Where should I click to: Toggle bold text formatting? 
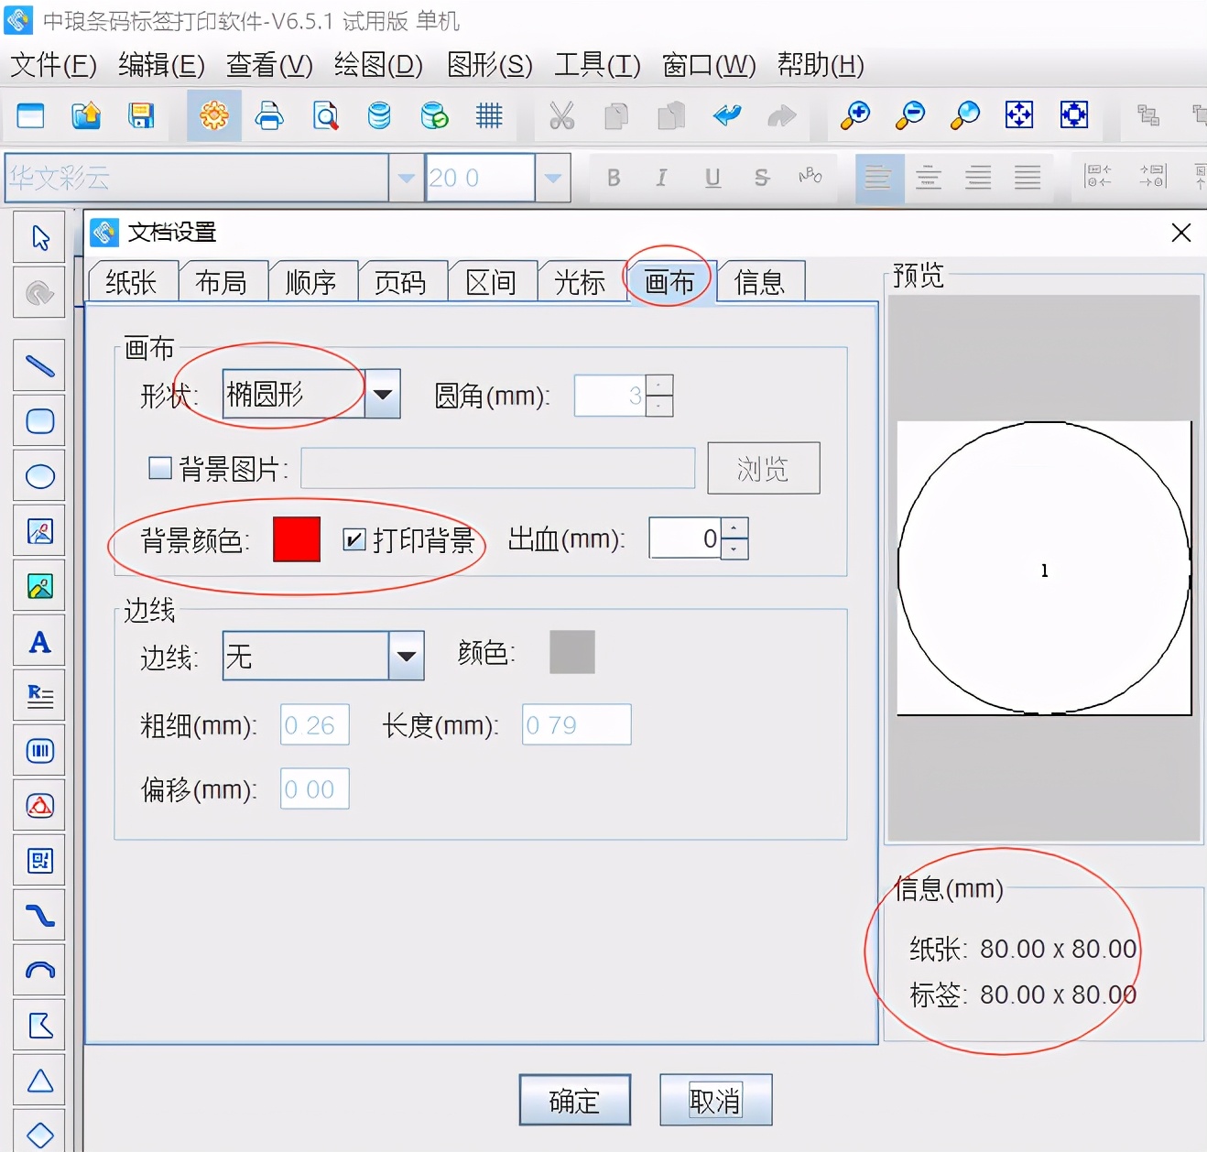614,178
